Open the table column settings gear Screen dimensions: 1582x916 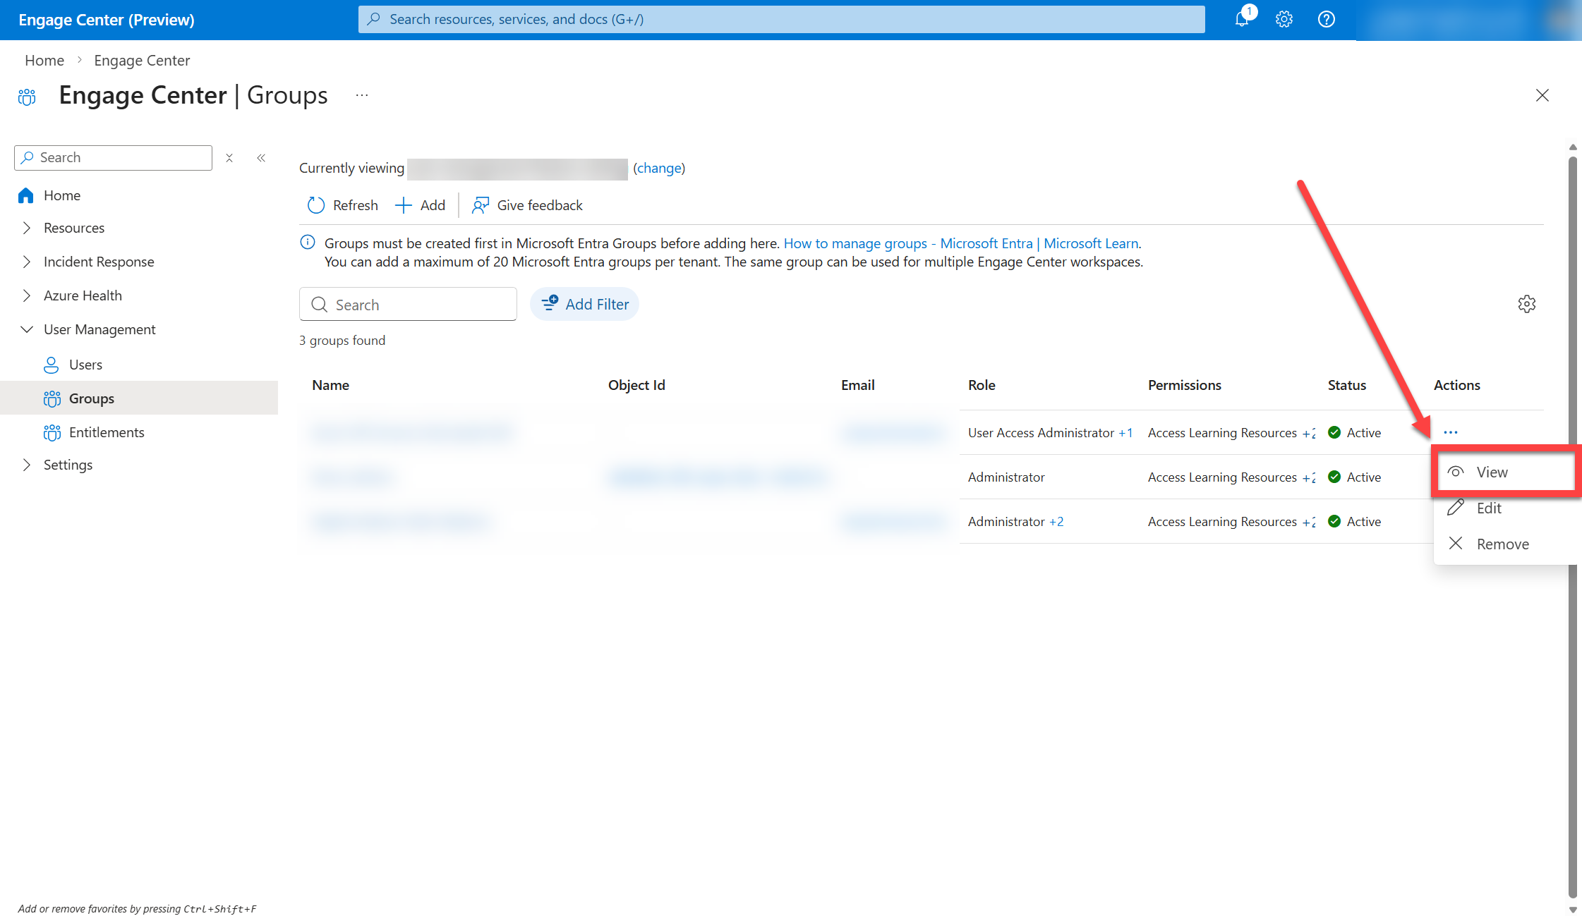pos(1527,304)
